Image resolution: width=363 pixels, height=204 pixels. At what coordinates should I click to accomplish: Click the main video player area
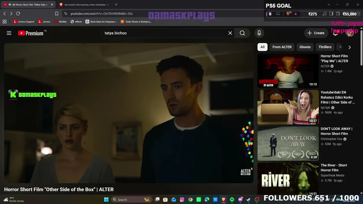click(x=129, y=113)
